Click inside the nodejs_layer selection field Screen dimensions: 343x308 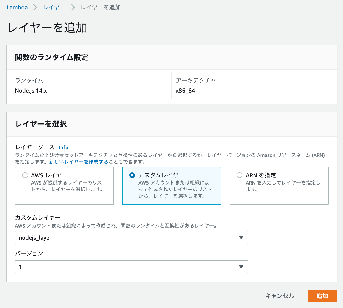click(110, 237)
